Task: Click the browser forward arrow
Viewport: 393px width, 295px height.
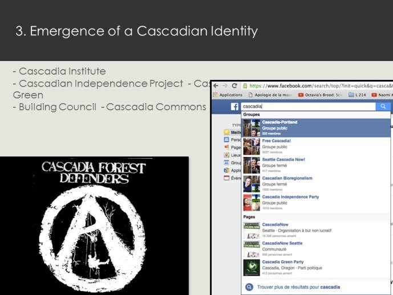Action: coord(225,86)
